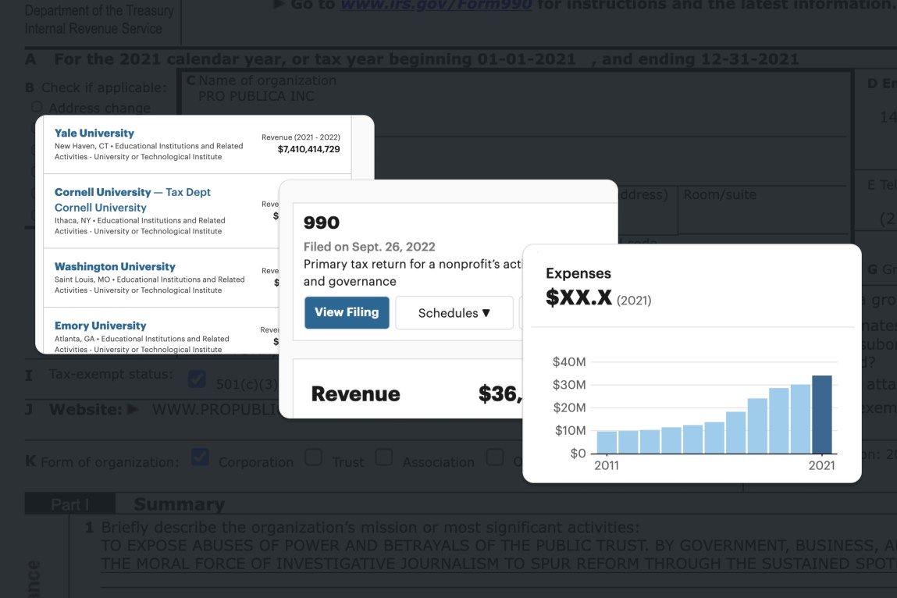Open the Yale University listing
This screenshot has height=598, width=897.
coord(94,133)
